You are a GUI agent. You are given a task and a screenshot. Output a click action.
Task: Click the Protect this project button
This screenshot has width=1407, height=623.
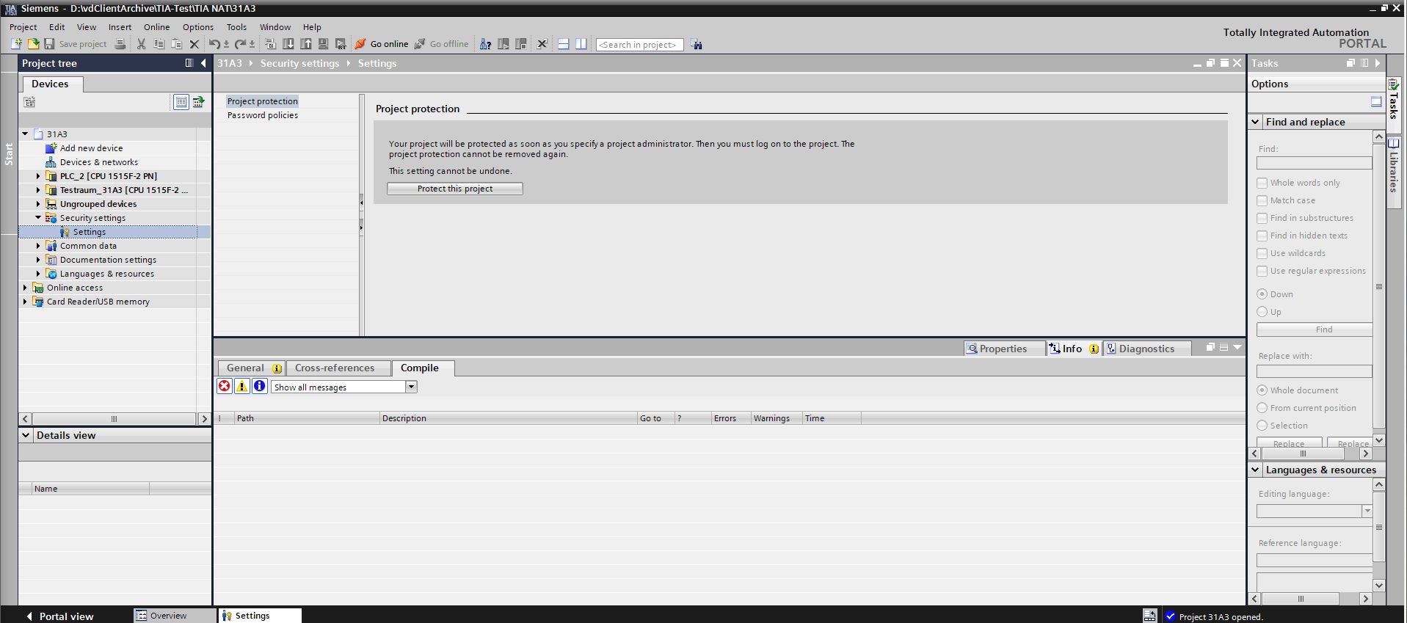[x=455, y=189]
